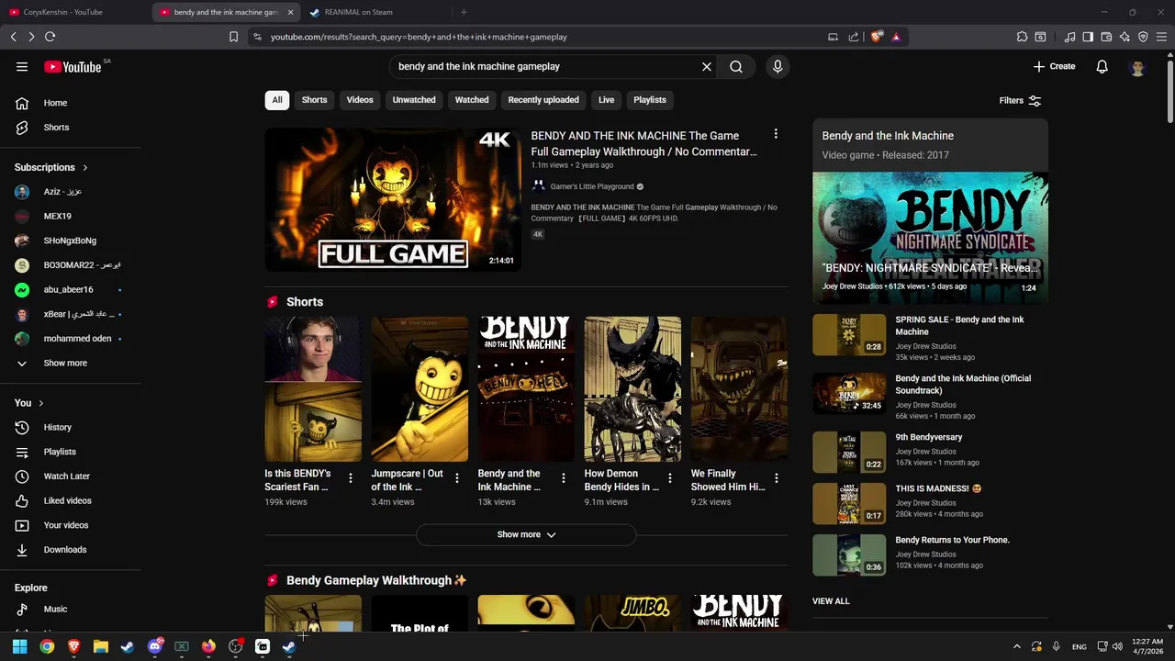Open options for 'Jumpscare | Out of the Ink' short
Viewport: 1175px width, 661px height.
point(457,478)
